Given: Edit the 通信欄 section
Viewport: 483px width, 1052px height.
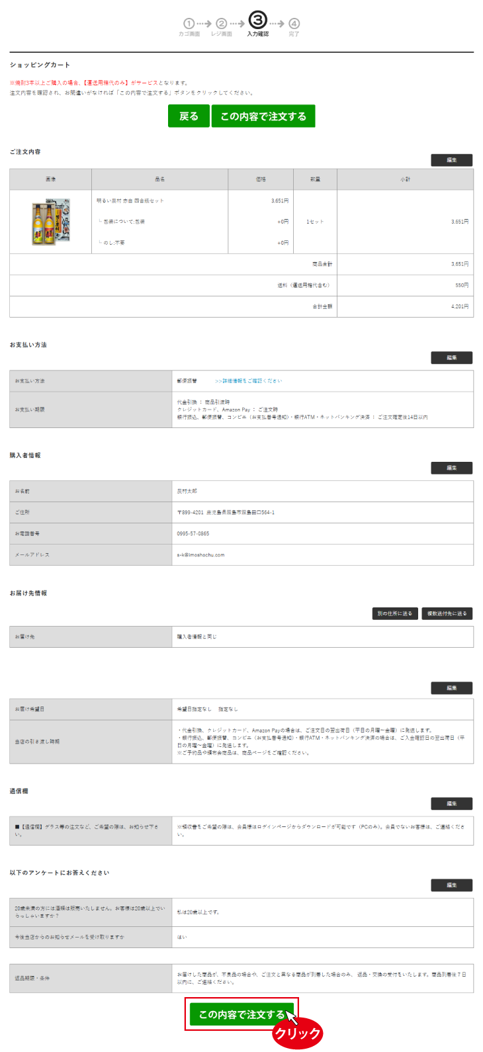Looking at the screenshot, I should click(452, 803).
